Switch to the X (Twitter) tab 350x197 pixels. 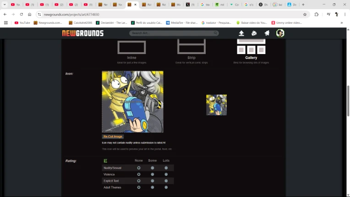pos(190,5)
